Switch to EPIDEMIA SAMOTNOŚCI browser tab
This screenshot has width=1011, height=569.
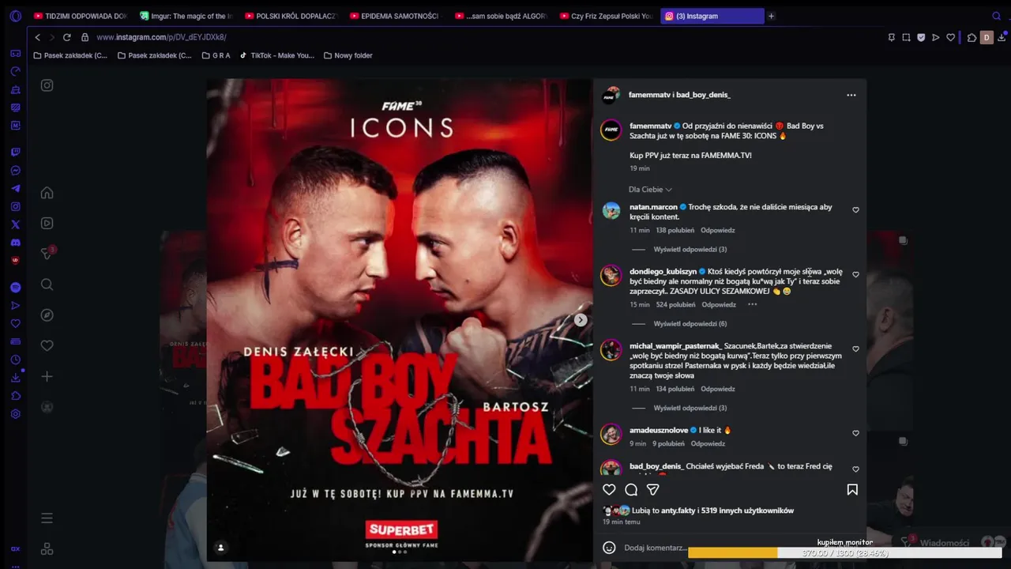coord(395,16)
